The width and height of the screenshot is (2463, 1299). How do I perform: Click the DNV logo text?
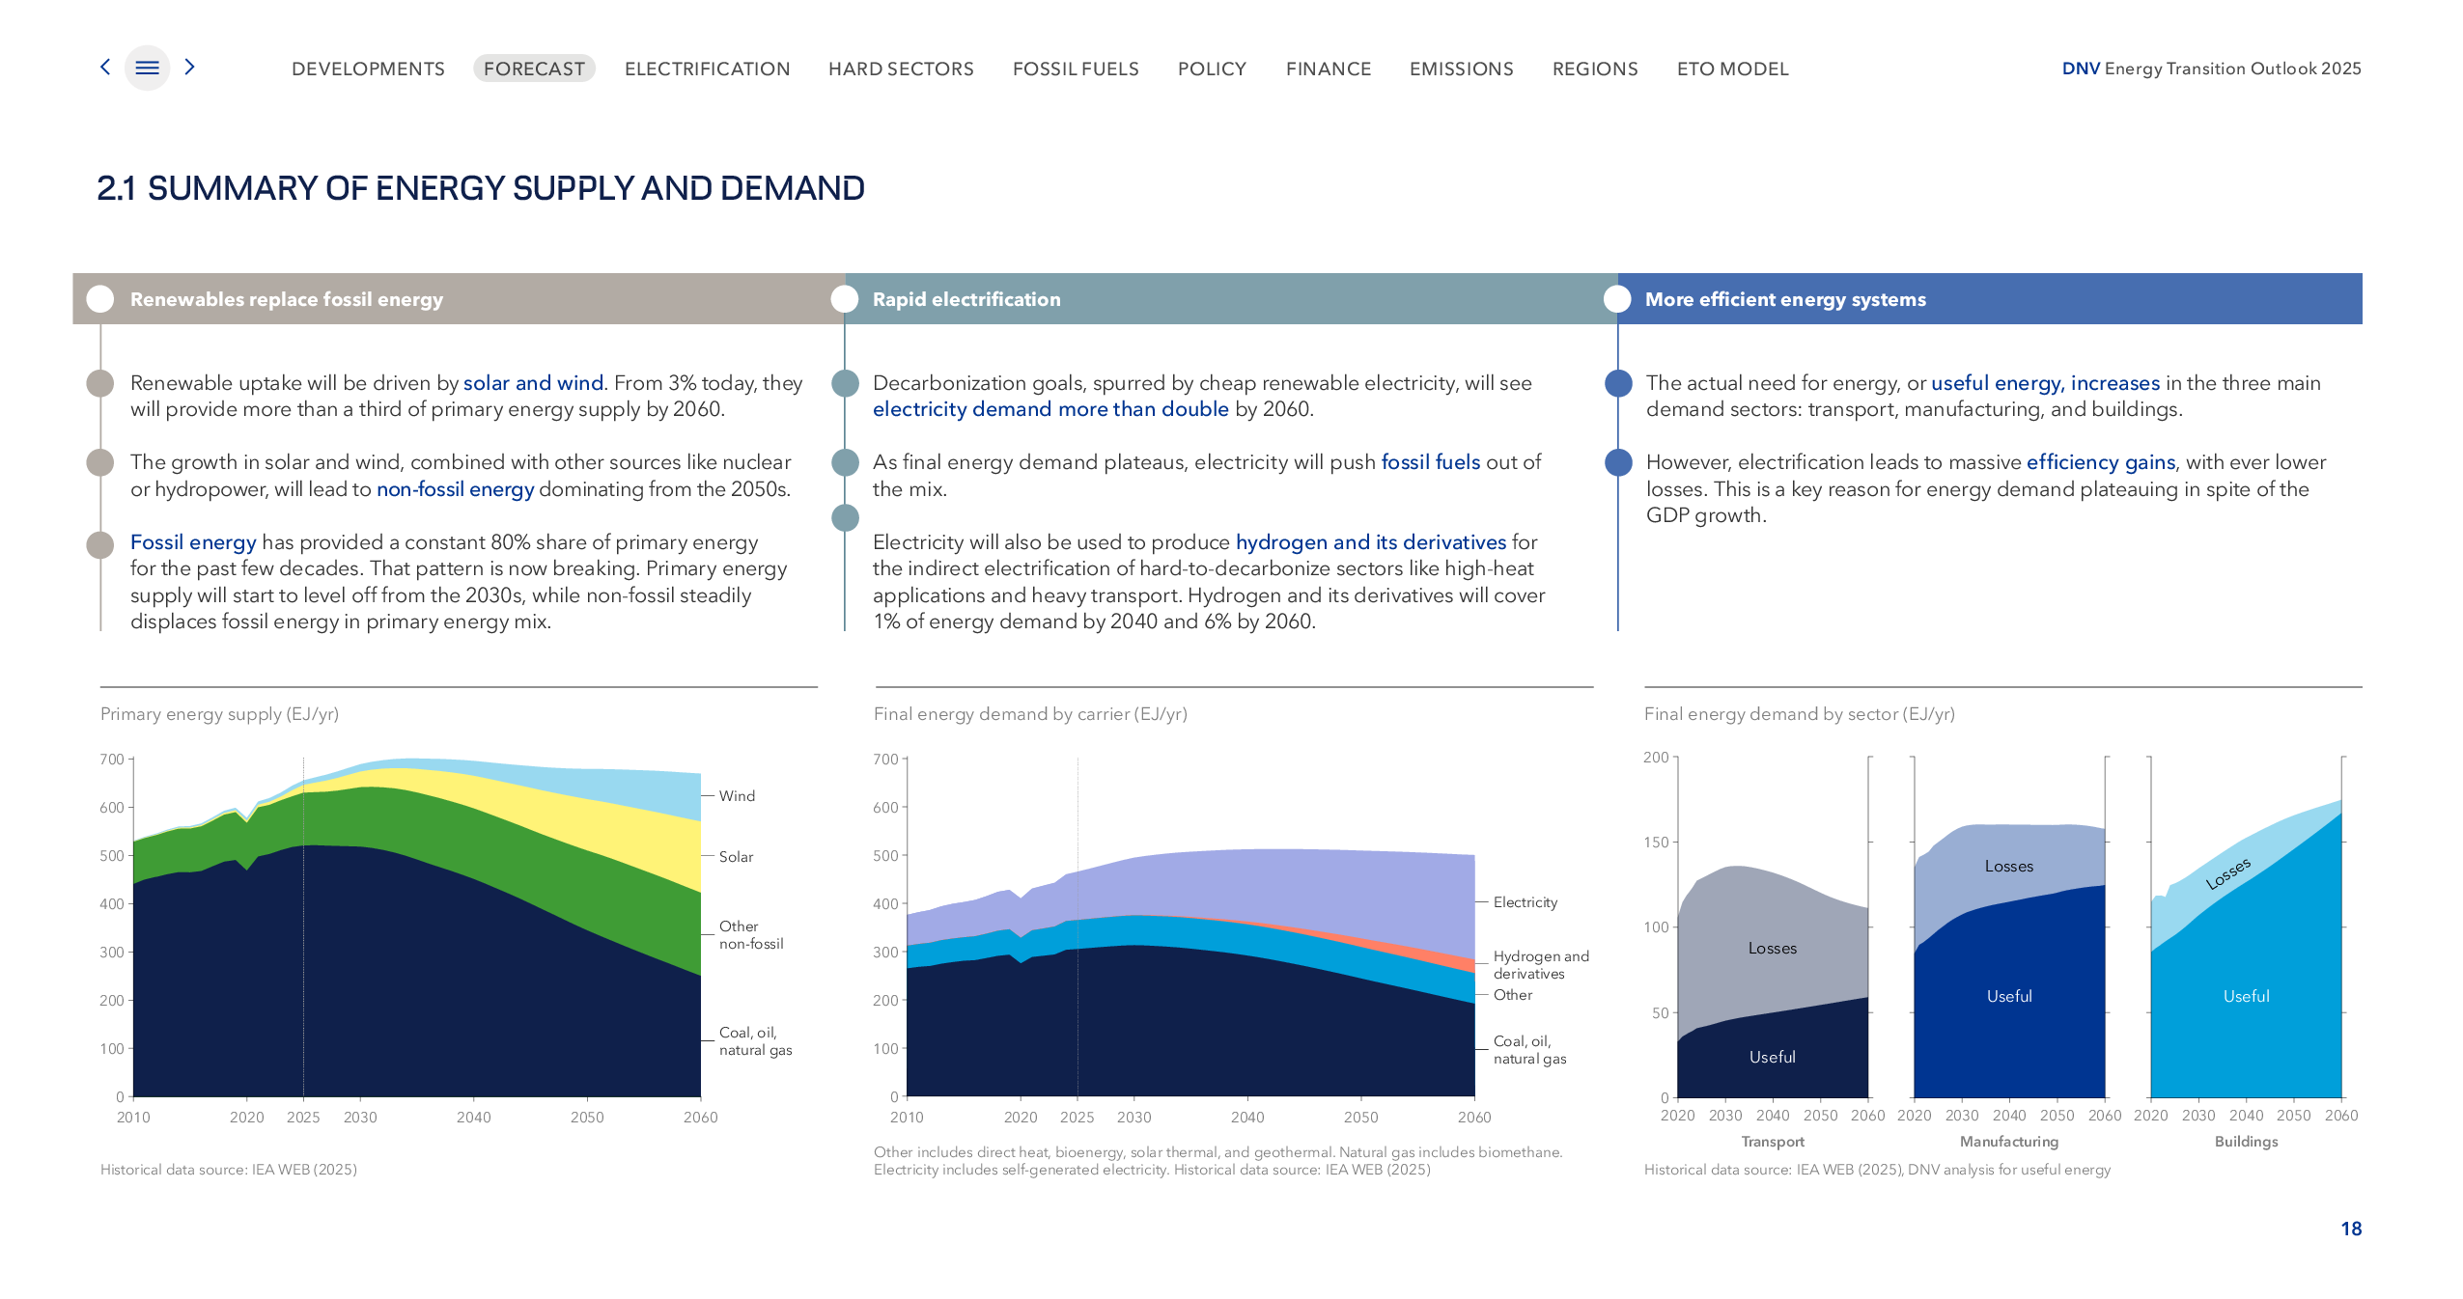2080,69
